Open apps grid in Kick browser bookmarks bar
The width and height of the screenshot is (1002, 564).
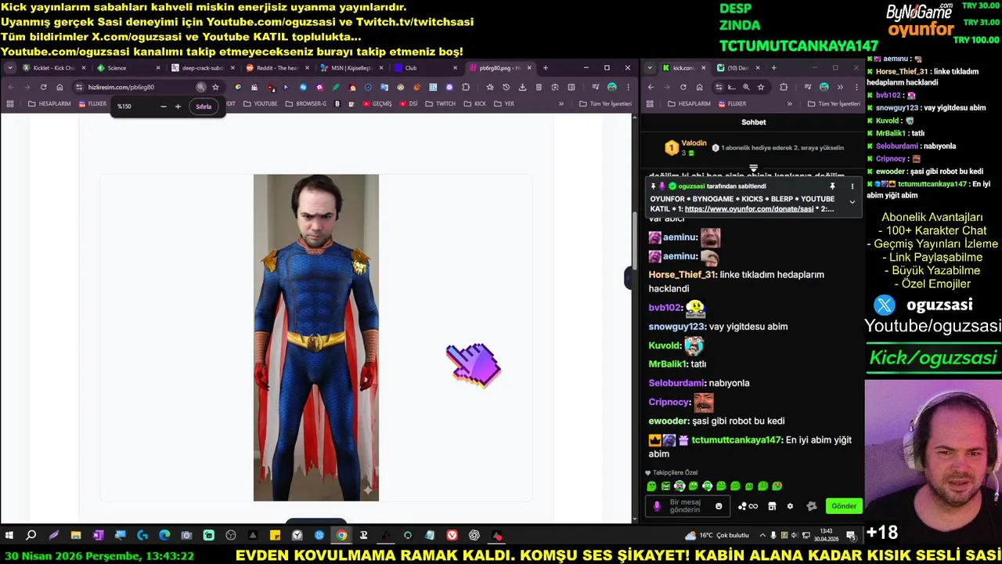[650, 103]
